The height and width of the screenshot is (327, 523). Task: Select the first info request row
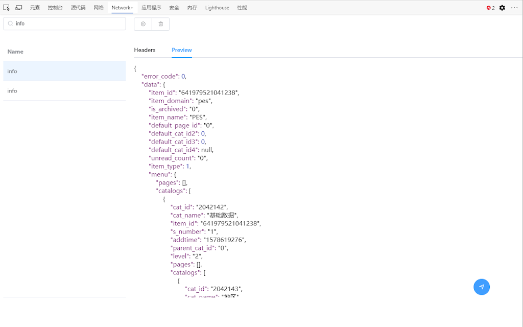(64, 71)
